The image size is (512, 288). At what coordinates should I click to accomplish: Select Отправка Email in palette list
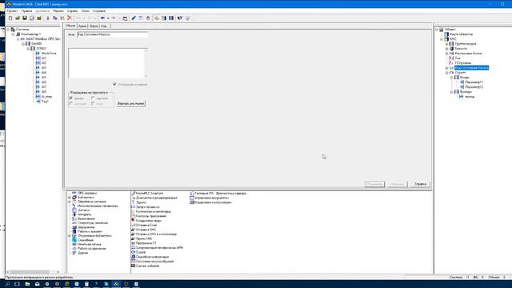click(x=146, y=226)
